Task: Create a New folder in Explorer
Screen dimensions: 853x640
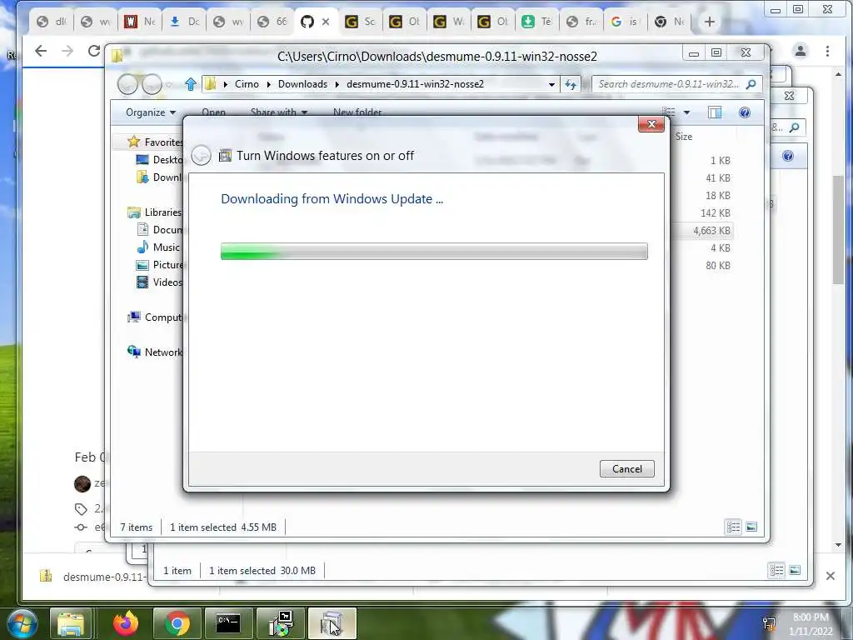Action: point(357,112)
